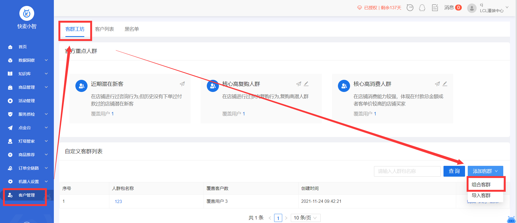Select 组合客群 from the dropdown menu

coord(481,184)
